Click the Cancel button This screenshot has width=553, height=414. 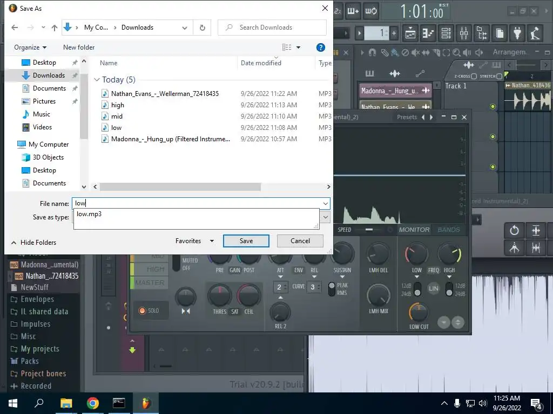click(300, 241)
